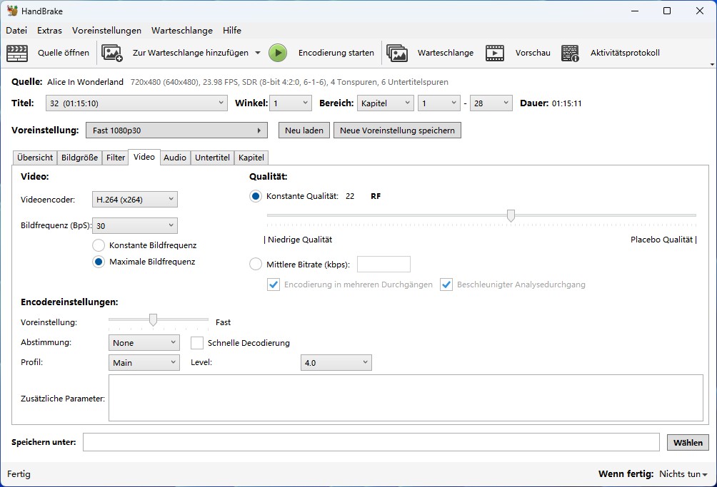Open the Bereich Kapitel dropdown

386,103
